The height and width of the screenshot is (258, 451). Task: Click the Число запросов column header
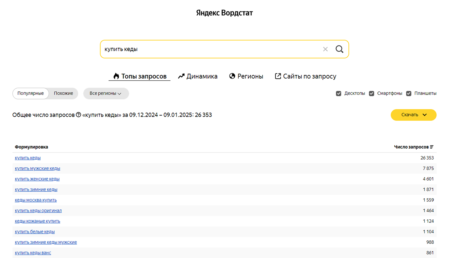414,147
